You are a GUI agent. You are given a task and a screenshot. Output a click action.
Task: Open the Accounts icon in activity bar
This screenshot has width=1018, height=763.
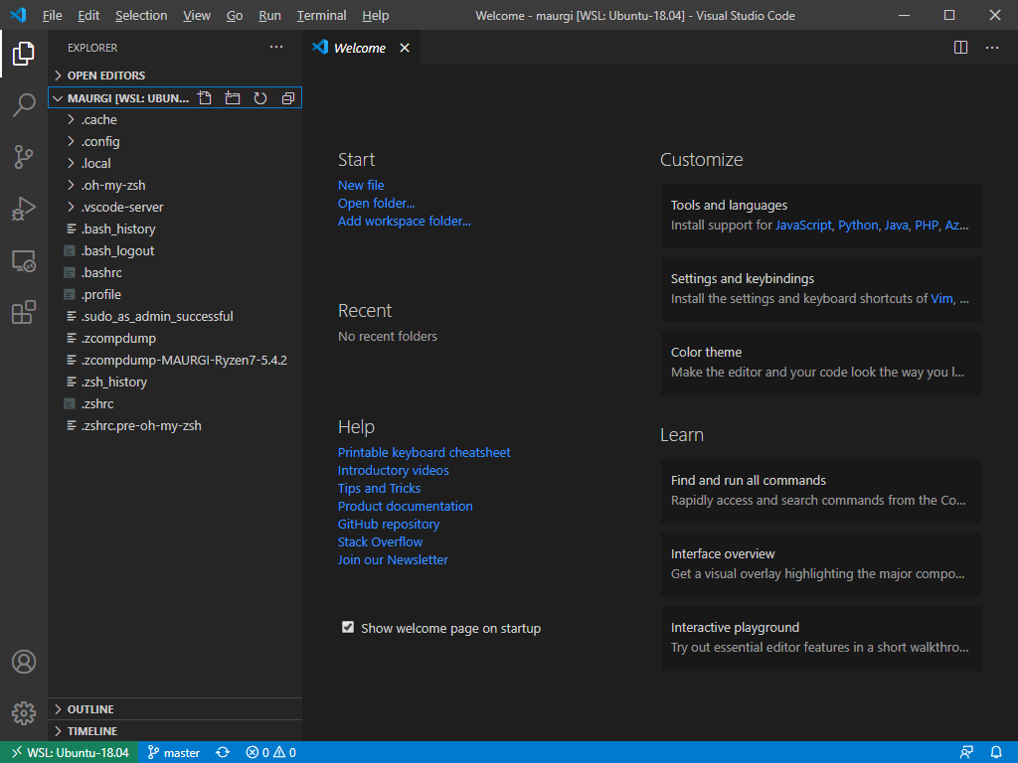click(23, 662)
